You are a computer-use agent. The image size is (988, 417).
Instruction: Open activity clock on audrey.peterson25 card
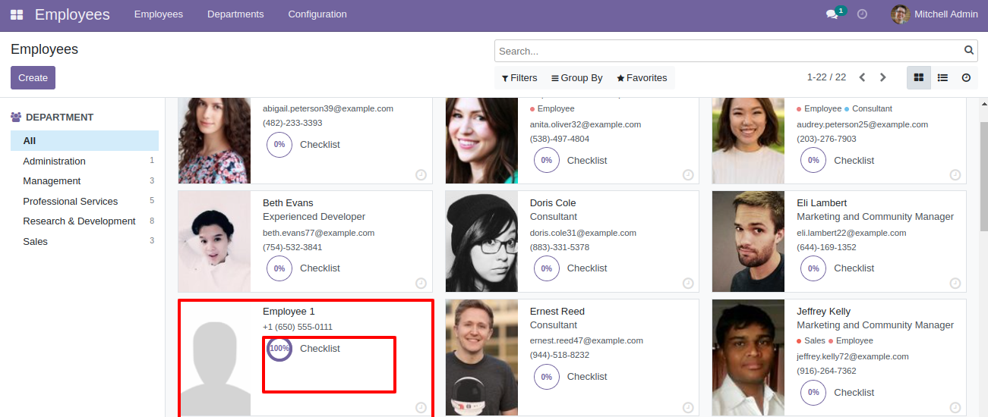[x=955, y=174]
